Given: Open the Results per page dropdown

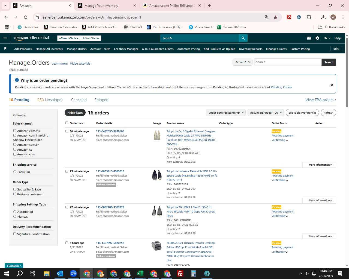Looking at the screenshot, I should click(x=266, y=113).
